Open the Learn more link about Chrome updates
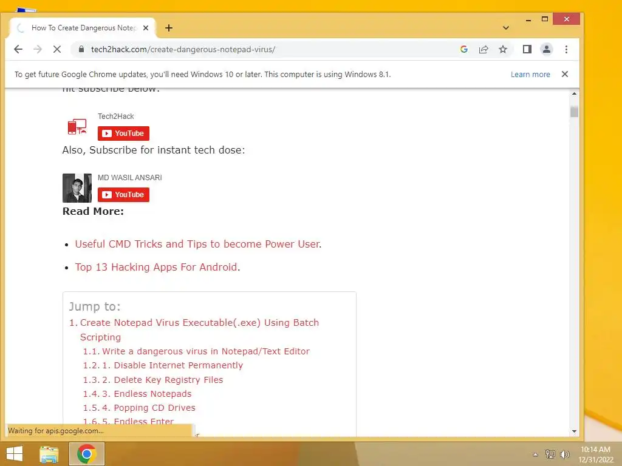The image size is (622, 466). 530,75
